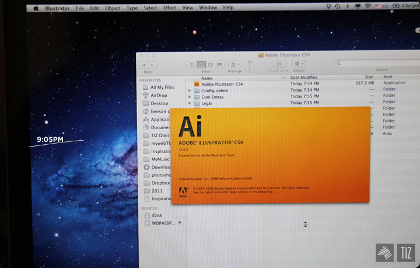The width and height of the screenshot is (420, 268).
Task: Click the Quick Look eye icon
Action: (x=279, y=64)
